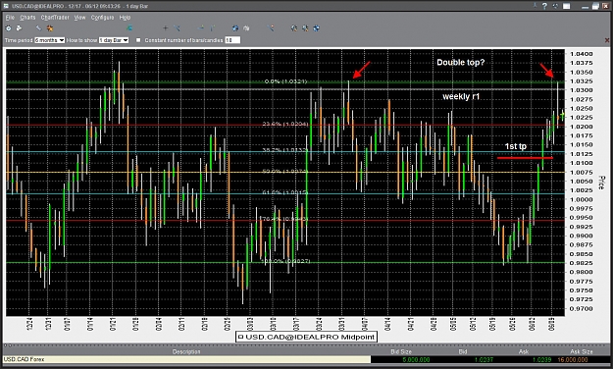Click the Description column header
The image size is (613, 369).
click(186, 351)
